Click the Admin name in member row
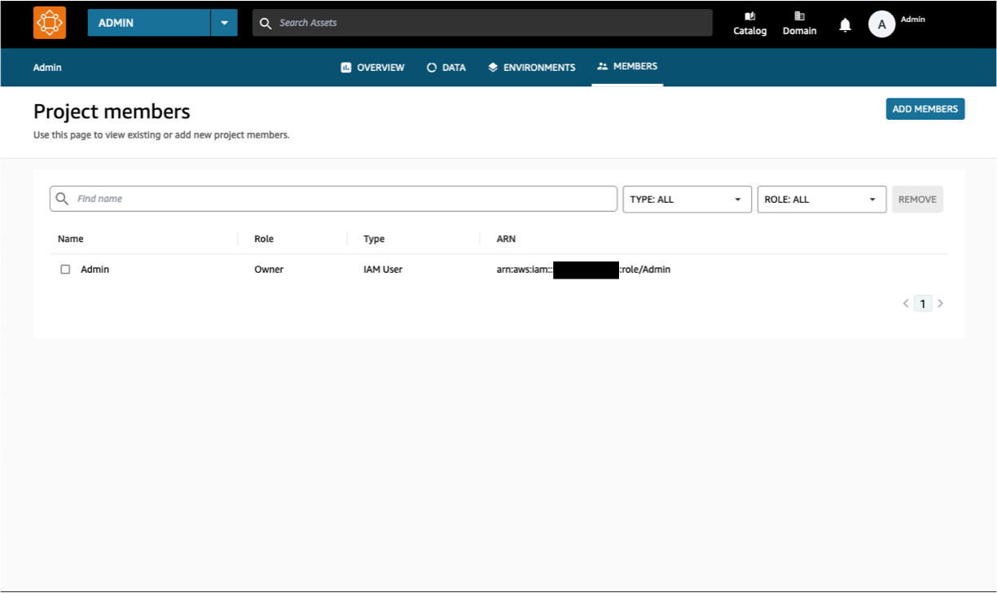The height and width of the screenshot is (593, 997). [94, 270]
